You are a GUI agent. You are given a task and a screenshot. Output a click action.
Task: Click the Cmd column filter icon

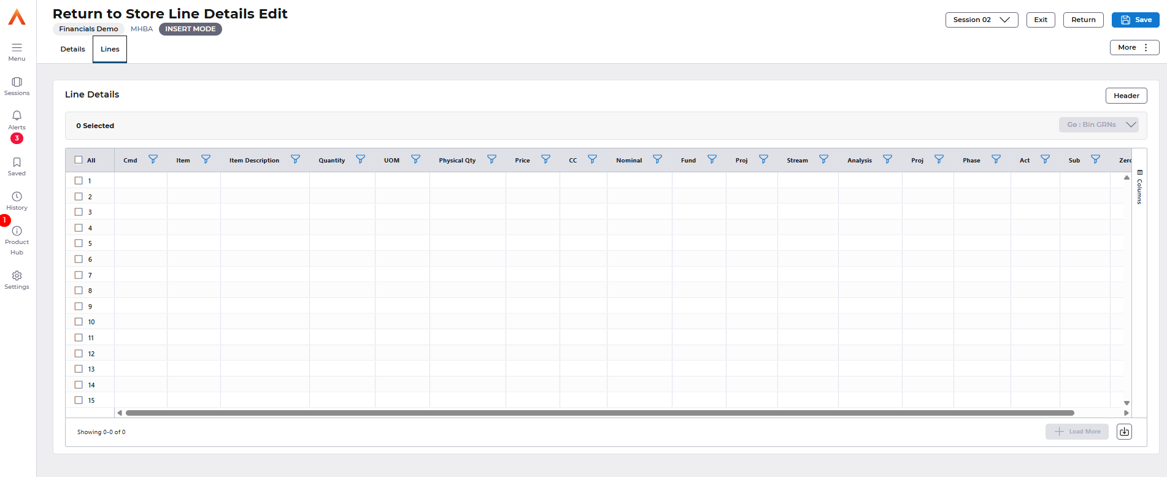(x=153, y=159)
